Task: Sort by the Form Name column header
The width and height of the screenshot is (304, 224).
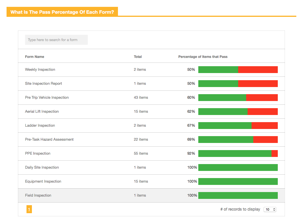Action: (x=34, y=57)
